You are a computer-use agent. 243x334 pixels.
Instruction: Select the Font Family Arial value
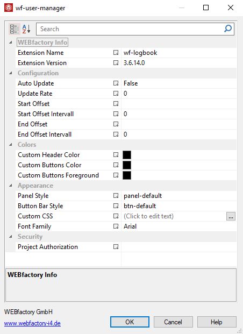pos(179,226)
